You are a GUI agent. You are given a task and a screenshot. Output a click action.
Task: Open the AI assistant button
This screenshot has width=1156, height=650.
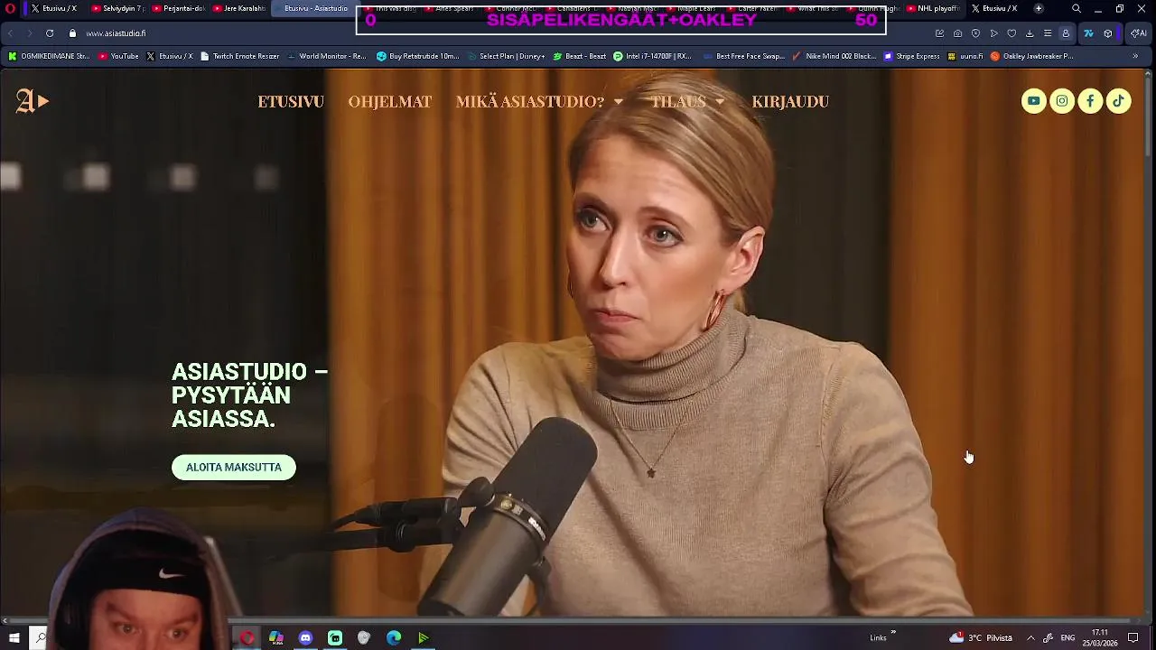tap(1138, 33)
